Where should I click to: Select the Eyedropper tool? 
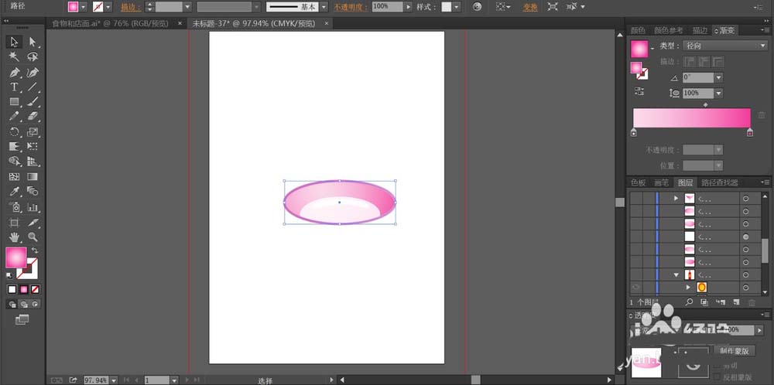coord(14,191)
